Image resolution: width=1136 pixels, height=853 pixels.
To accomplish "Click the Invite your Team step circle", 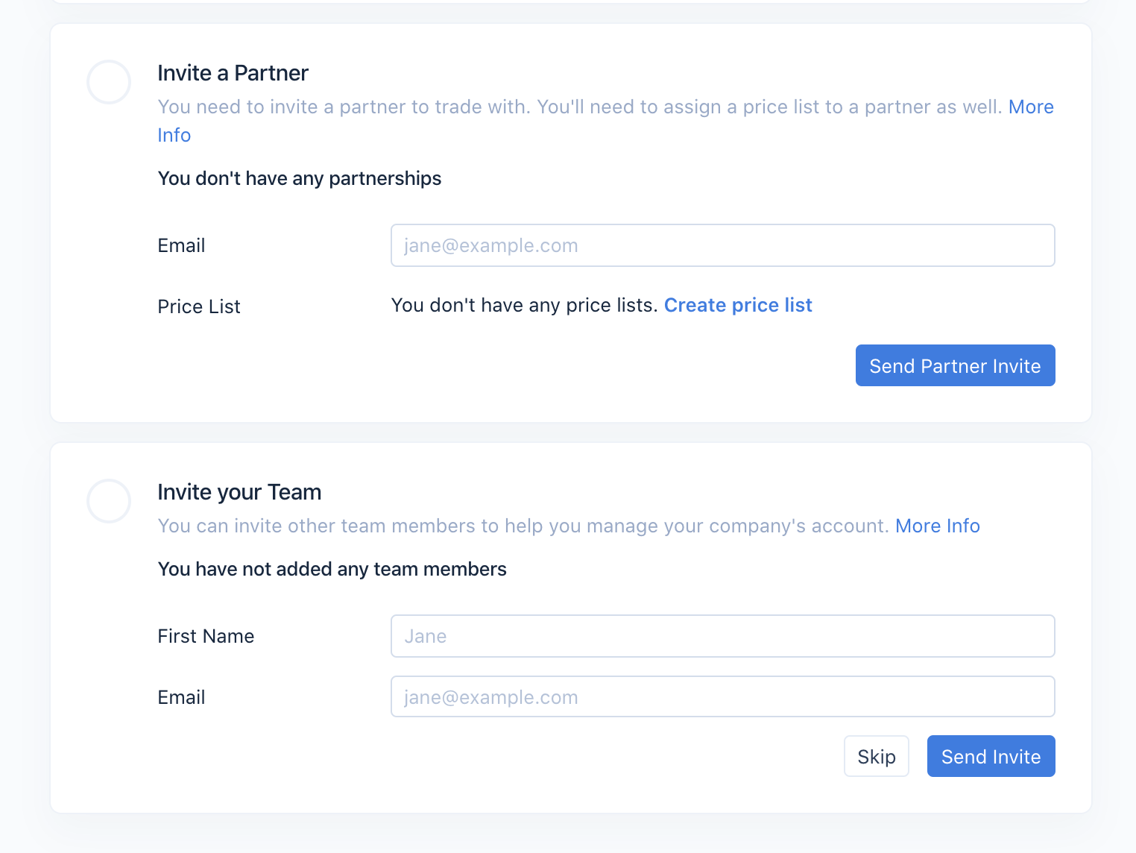I will pos(109,501).
